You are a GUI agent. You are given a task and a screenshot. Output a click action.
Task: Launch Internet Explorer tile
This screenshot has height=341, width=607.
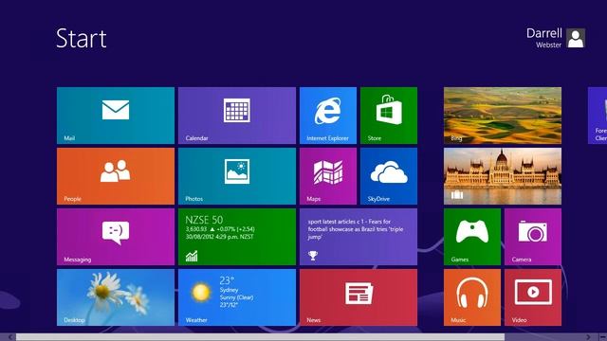coord(328,116)
